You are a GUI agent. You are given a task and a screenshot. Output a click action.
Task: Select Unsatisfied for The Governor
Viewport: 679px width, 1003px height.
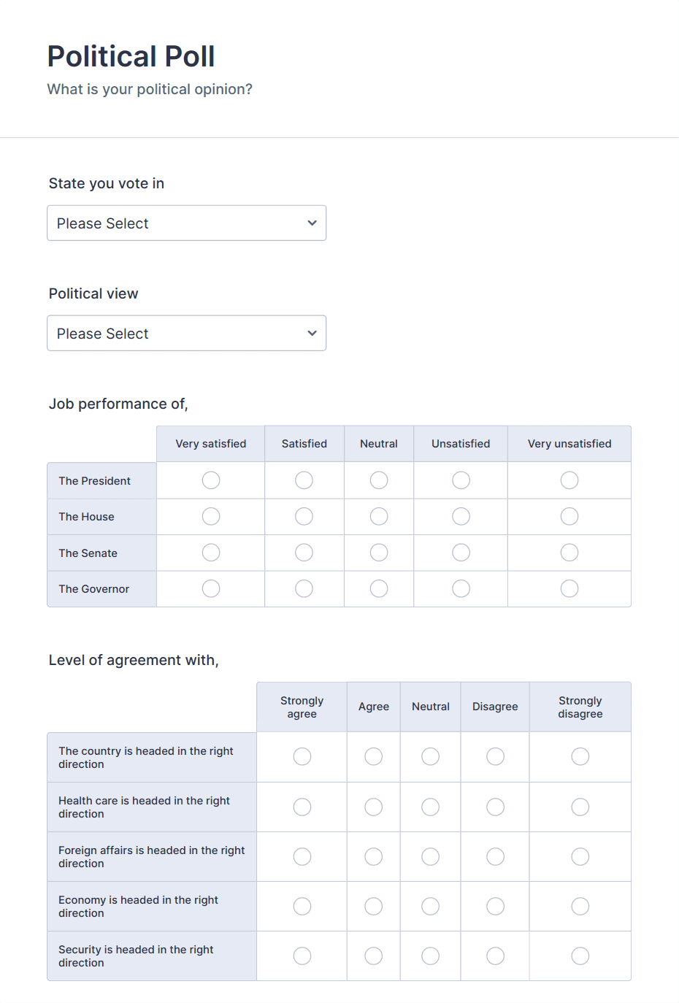point(461,588)
